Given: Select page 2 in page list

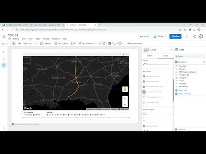Looking at the screenshot, I should pyautogui.click(x=4, y=59).
